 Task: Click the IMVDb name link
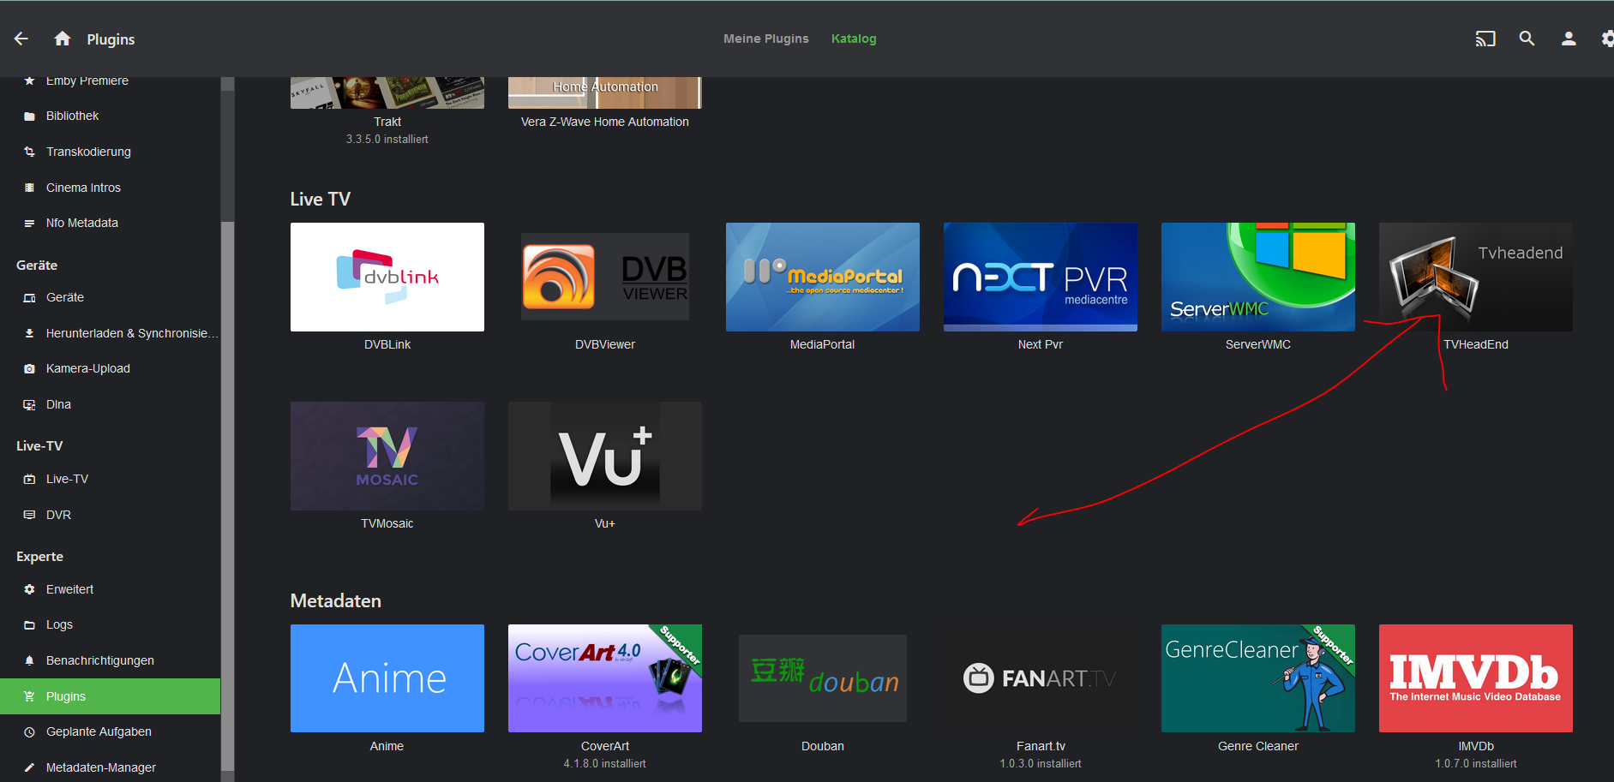pyautogui.click(x=1476, y=746)
